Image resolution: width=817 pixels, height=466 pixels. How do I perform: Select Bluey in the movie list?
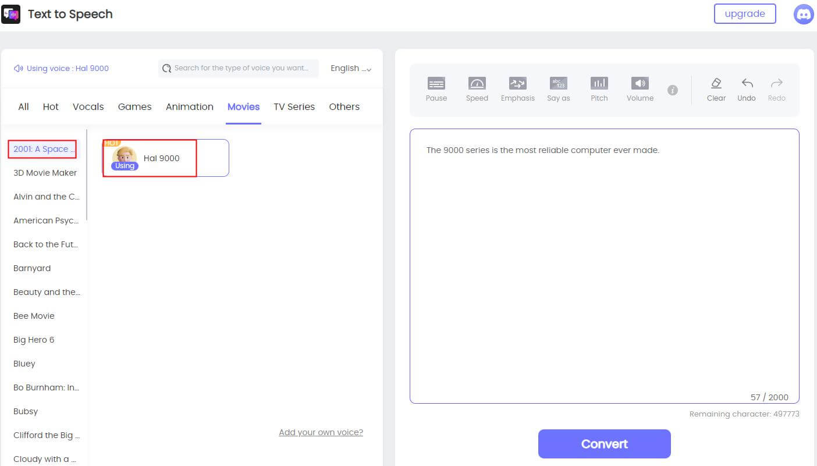tap(24, 364)
